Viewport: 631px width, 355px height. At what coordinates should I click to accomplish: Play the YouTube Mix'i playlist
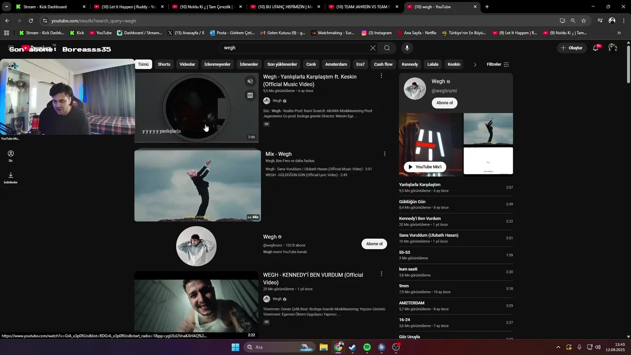point(425,167)
